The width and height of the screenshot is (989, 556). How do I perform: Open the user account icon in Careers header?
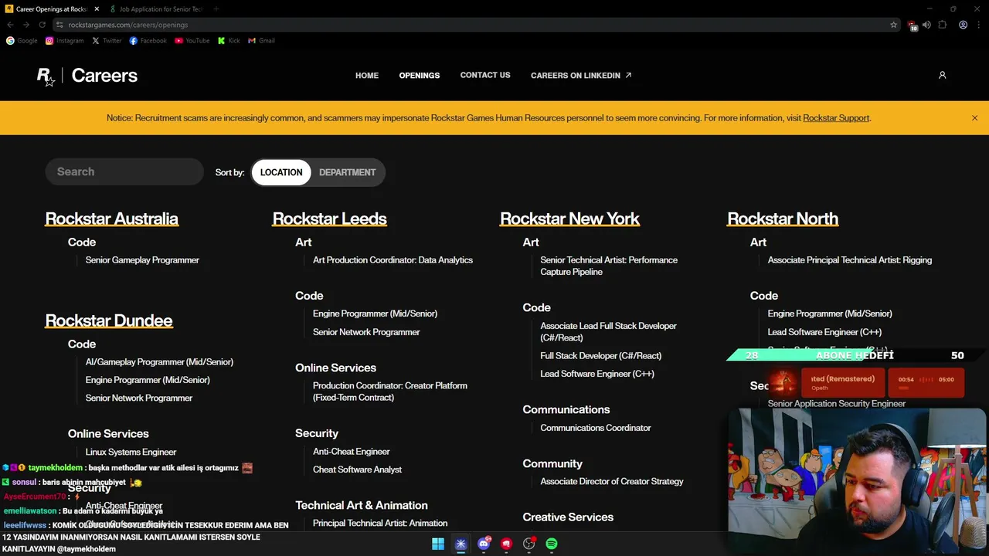(942, 75)
